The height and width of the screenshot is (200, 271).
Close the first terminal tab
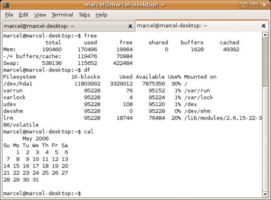pos(130,26)
